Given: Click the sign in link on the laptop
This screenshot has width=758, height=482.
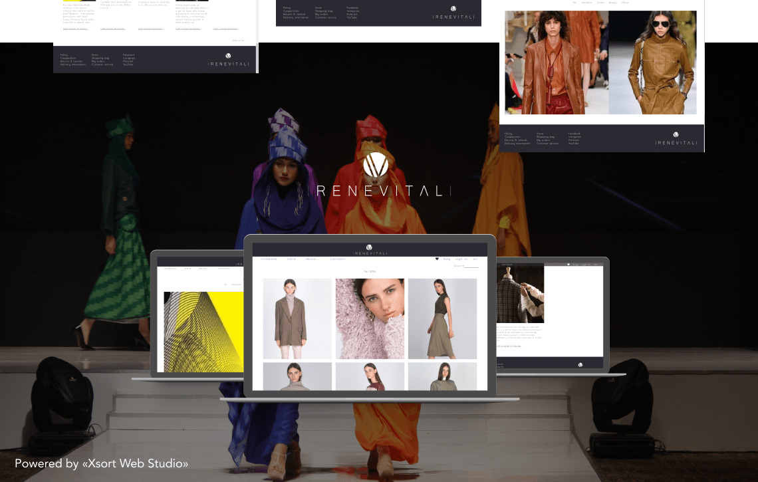Looking at the screenshot, I should (461, 259).
